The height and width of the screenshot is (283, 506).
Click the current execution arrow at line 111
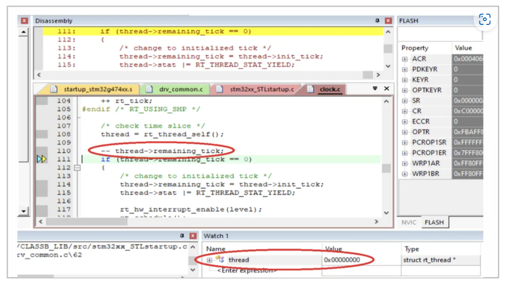click(x=42, y=159)
